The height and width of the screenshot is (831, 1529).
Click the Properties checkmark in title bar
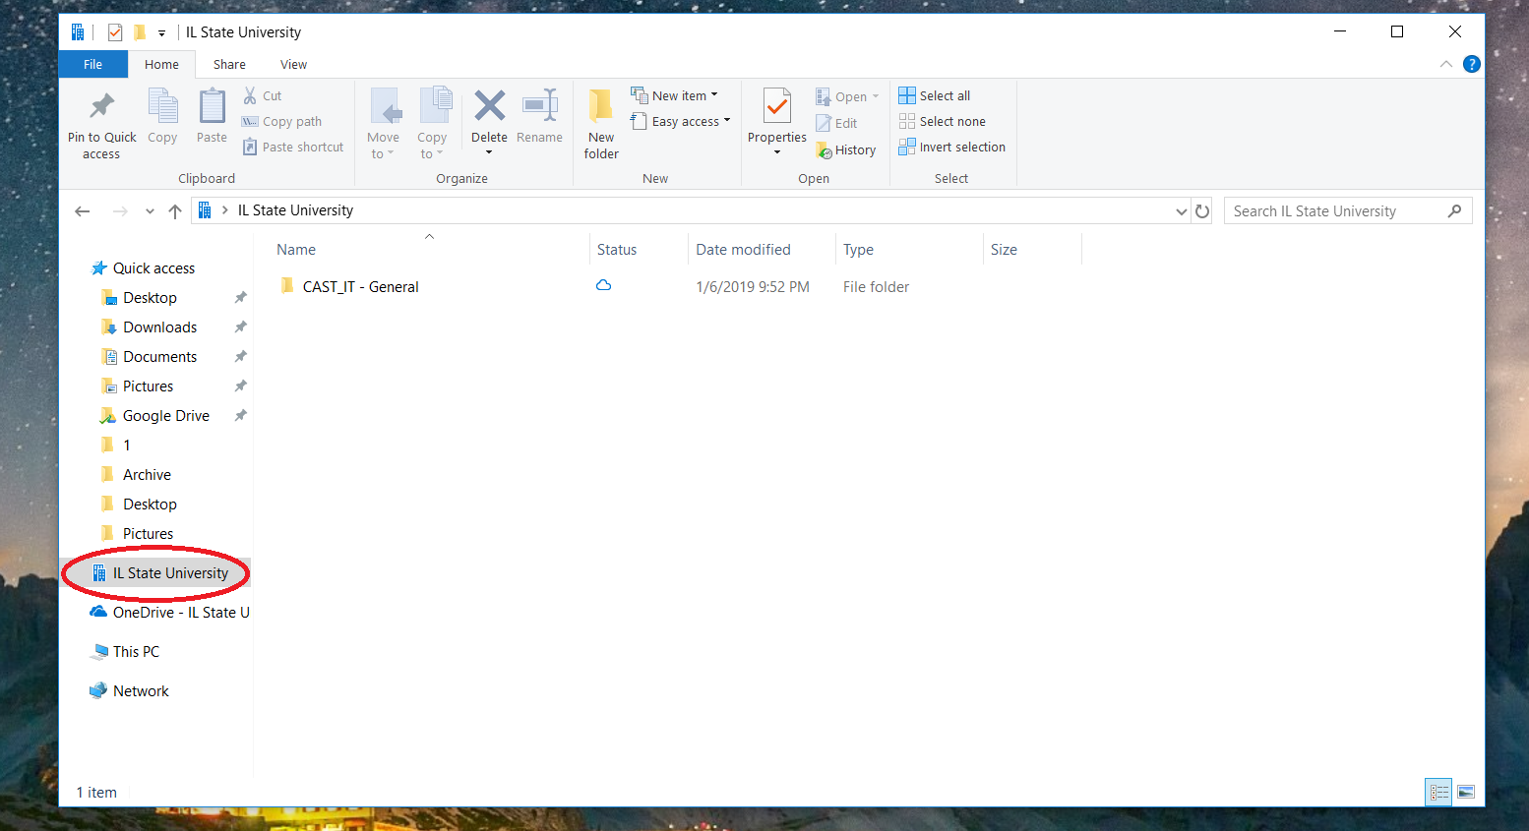[x=115, y=31]
